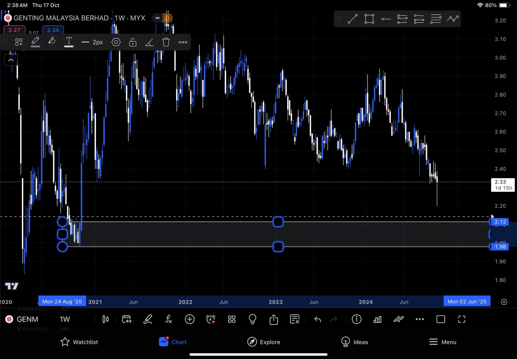Image resolution: width=517 pixels, height=359 pixels.
Task: Open drawing tools pencil in bottom toolbar
Action: (x=148, y=319)
